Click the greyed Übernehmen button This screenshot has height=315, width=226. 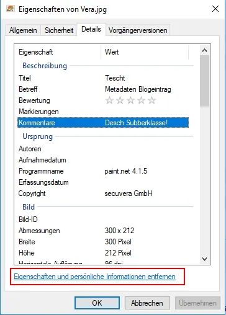click(197, 303)
